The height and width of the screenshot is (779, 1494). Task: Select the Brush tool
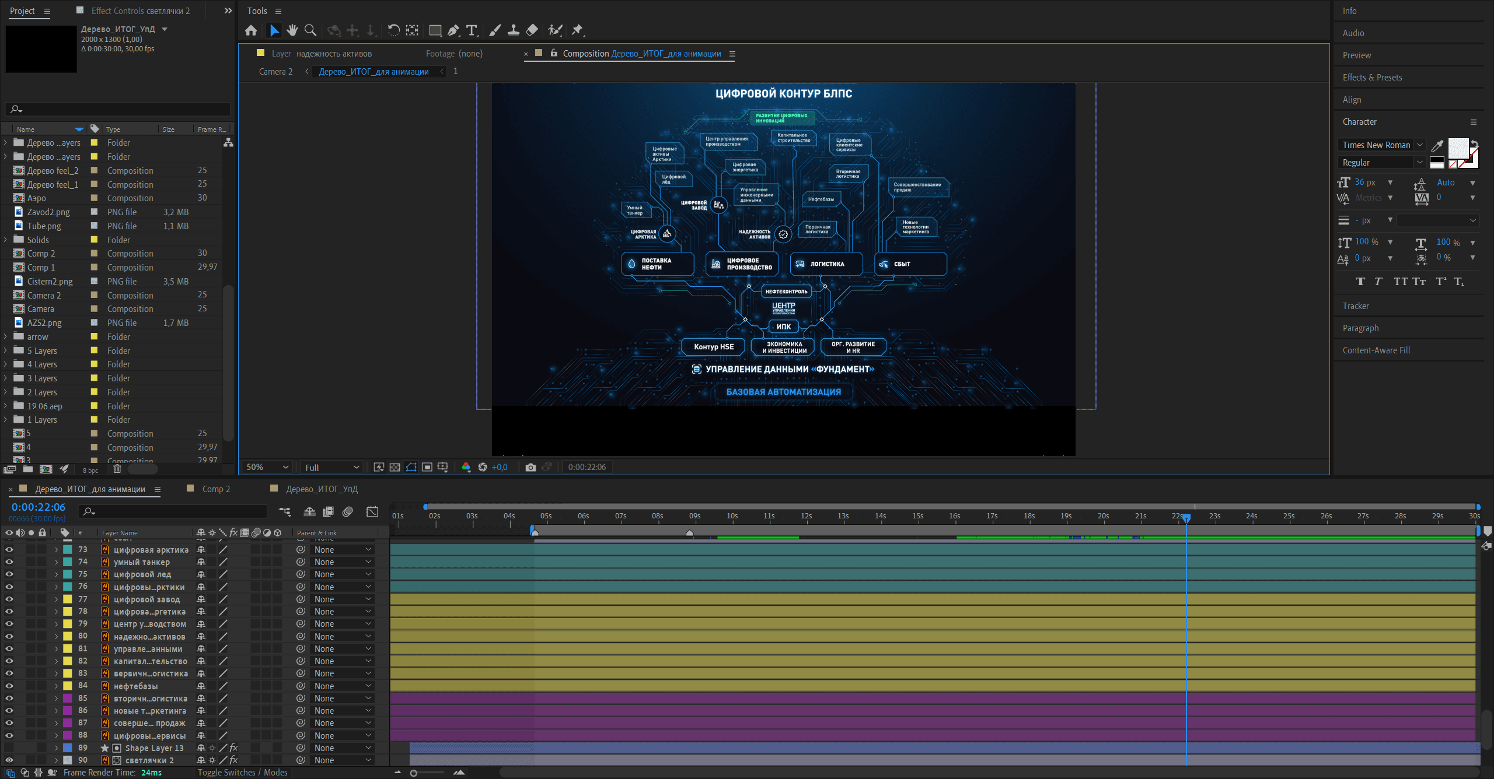[495, 30]
